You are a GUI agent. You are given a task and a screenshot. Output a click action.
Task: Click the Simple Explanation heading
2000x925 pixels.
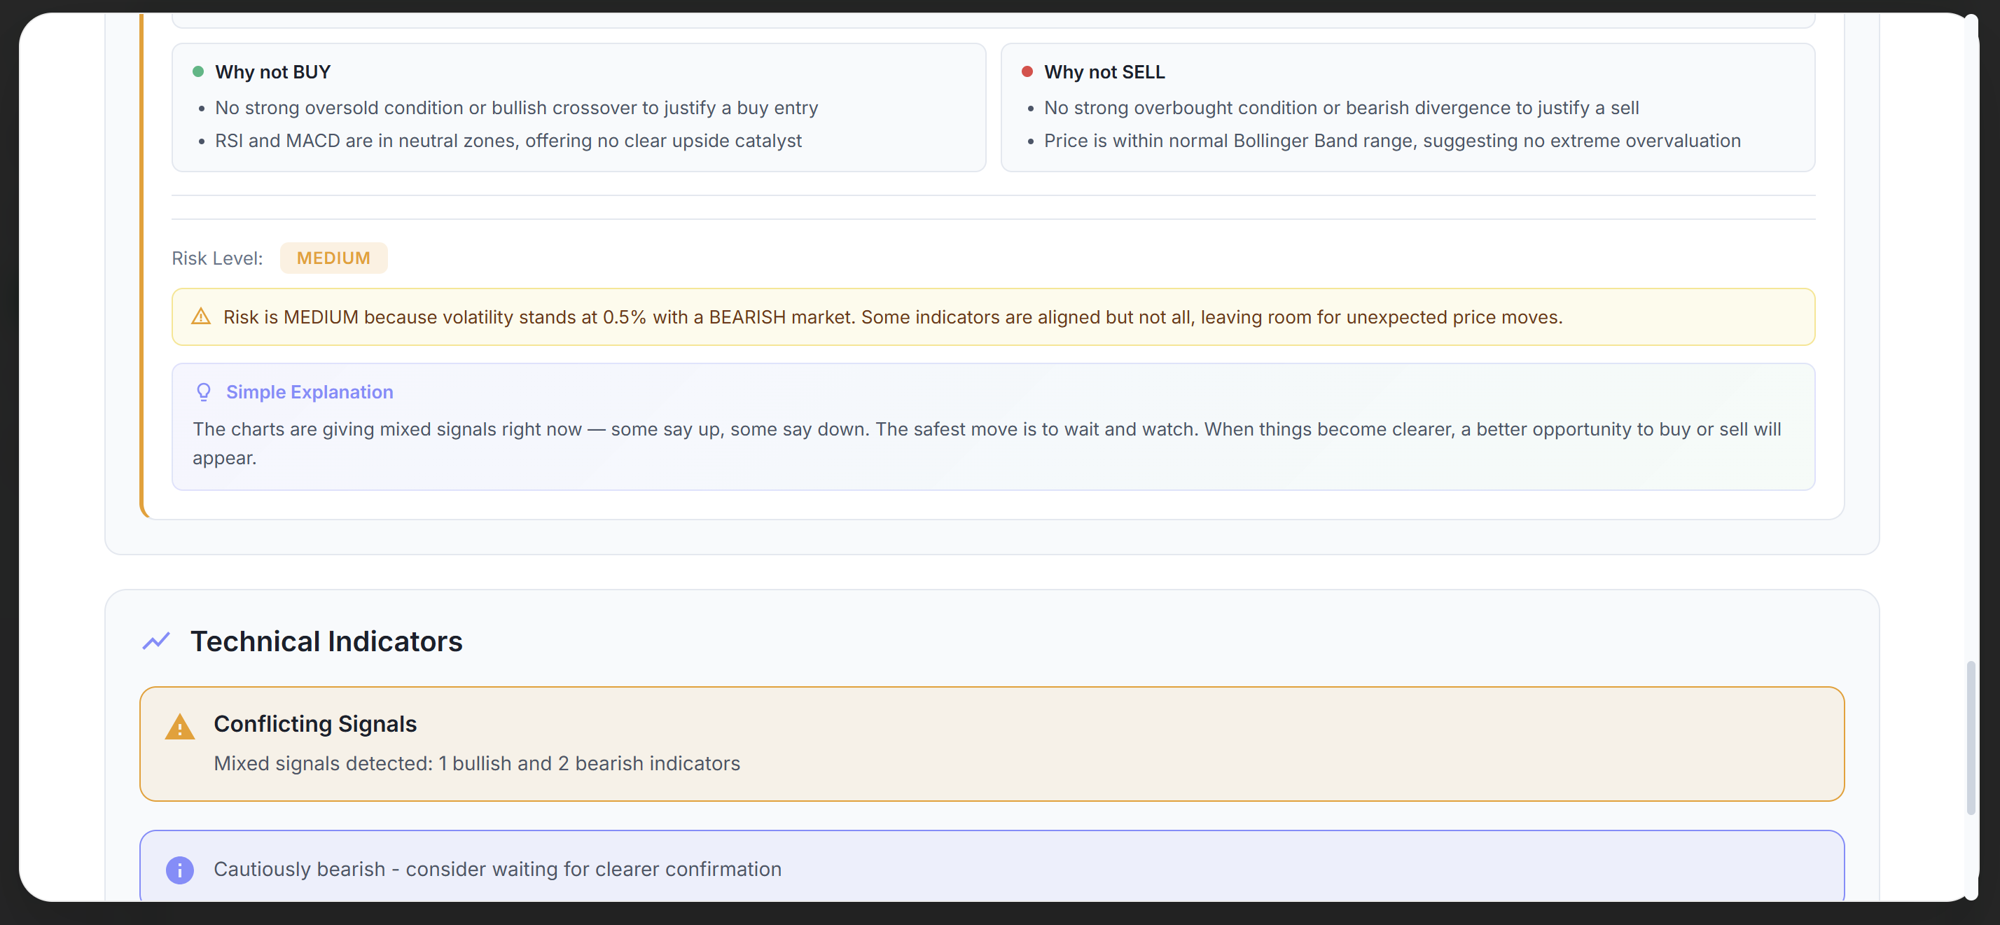tap(309, 391)
